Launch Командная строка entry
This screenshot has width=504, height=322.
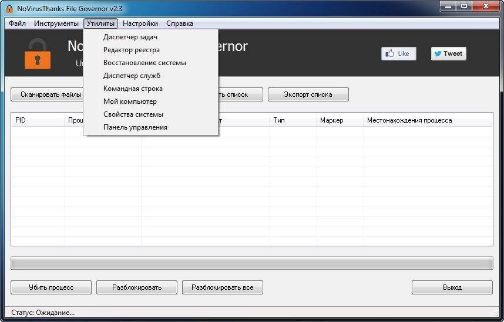pos(150,89)
